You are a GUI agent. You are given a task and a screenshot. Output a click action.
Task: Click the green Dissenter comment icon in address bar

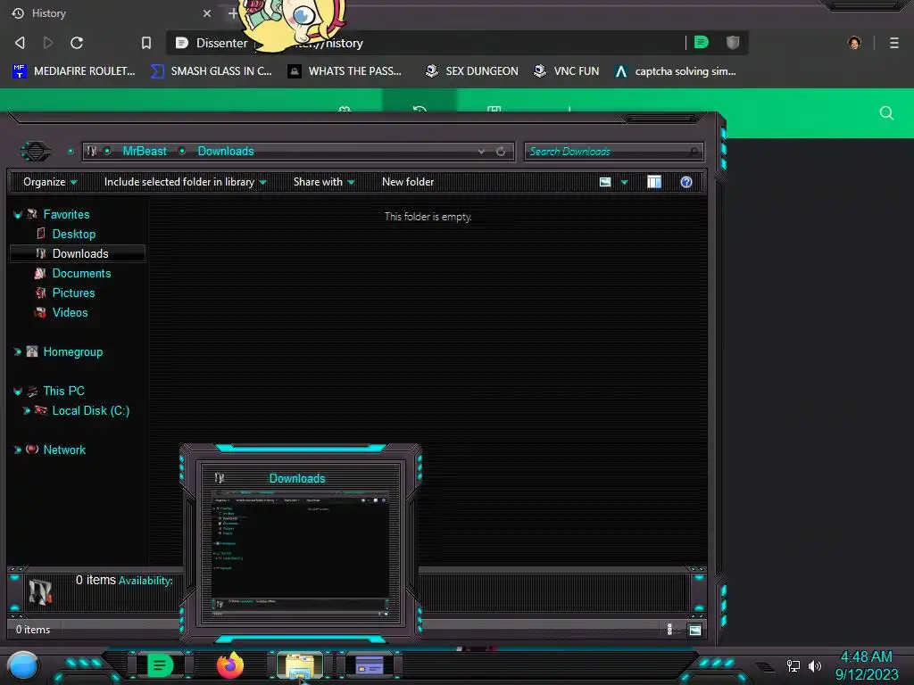click(x=702, y=42)
